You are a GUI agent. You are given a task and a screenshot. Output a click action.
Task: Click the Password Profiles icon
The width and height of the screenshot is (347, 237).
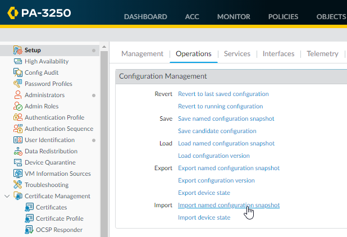pyautogui.click(x=17, y=84)
